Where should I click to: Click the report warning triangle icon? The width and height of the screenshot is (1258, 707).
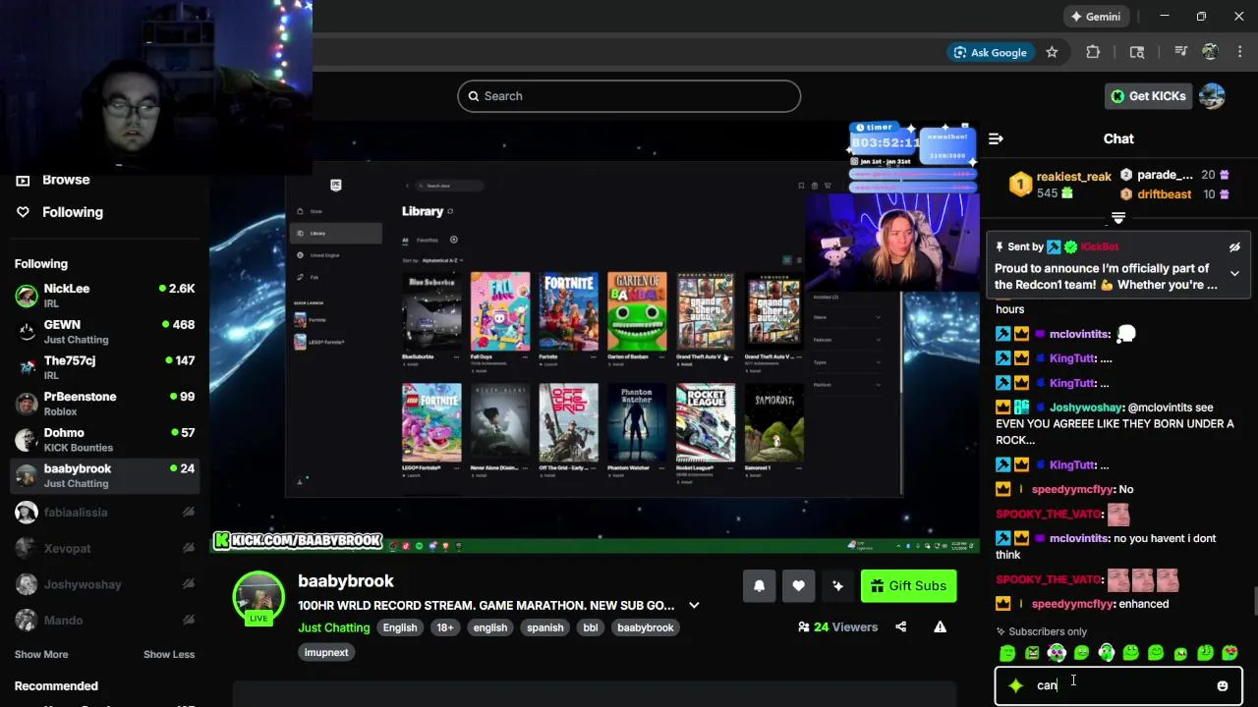940,626
